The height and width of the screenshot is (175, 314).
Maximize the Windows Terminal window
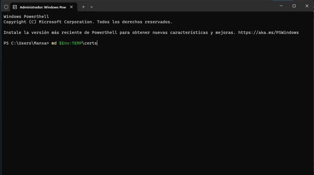click(x=294, y=6)
